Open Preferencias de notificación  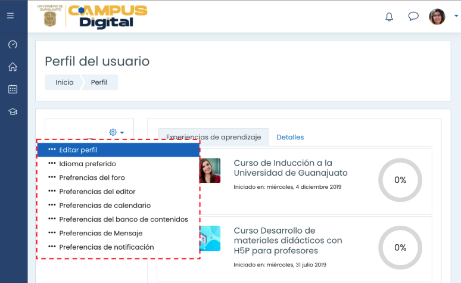click(118, 247)
